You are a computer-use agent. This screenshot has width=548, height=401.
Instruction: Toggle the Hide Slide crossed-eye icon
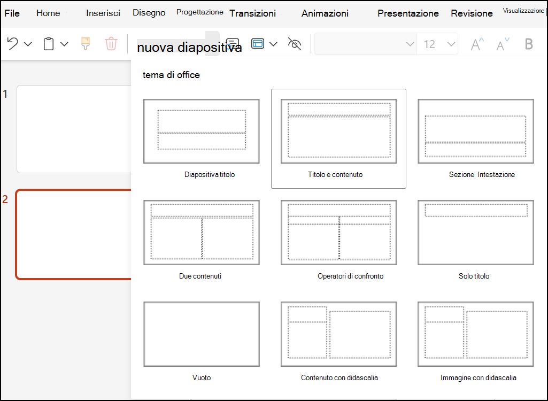(x=294, y=44)
